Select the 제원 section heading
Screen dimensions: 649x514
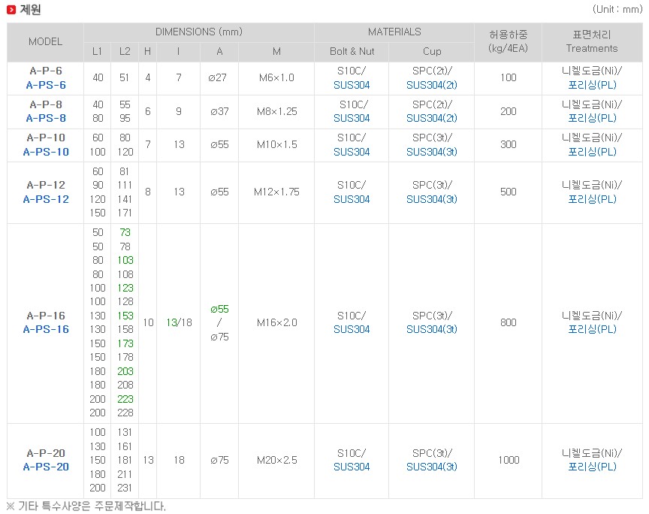pos(30,10)
